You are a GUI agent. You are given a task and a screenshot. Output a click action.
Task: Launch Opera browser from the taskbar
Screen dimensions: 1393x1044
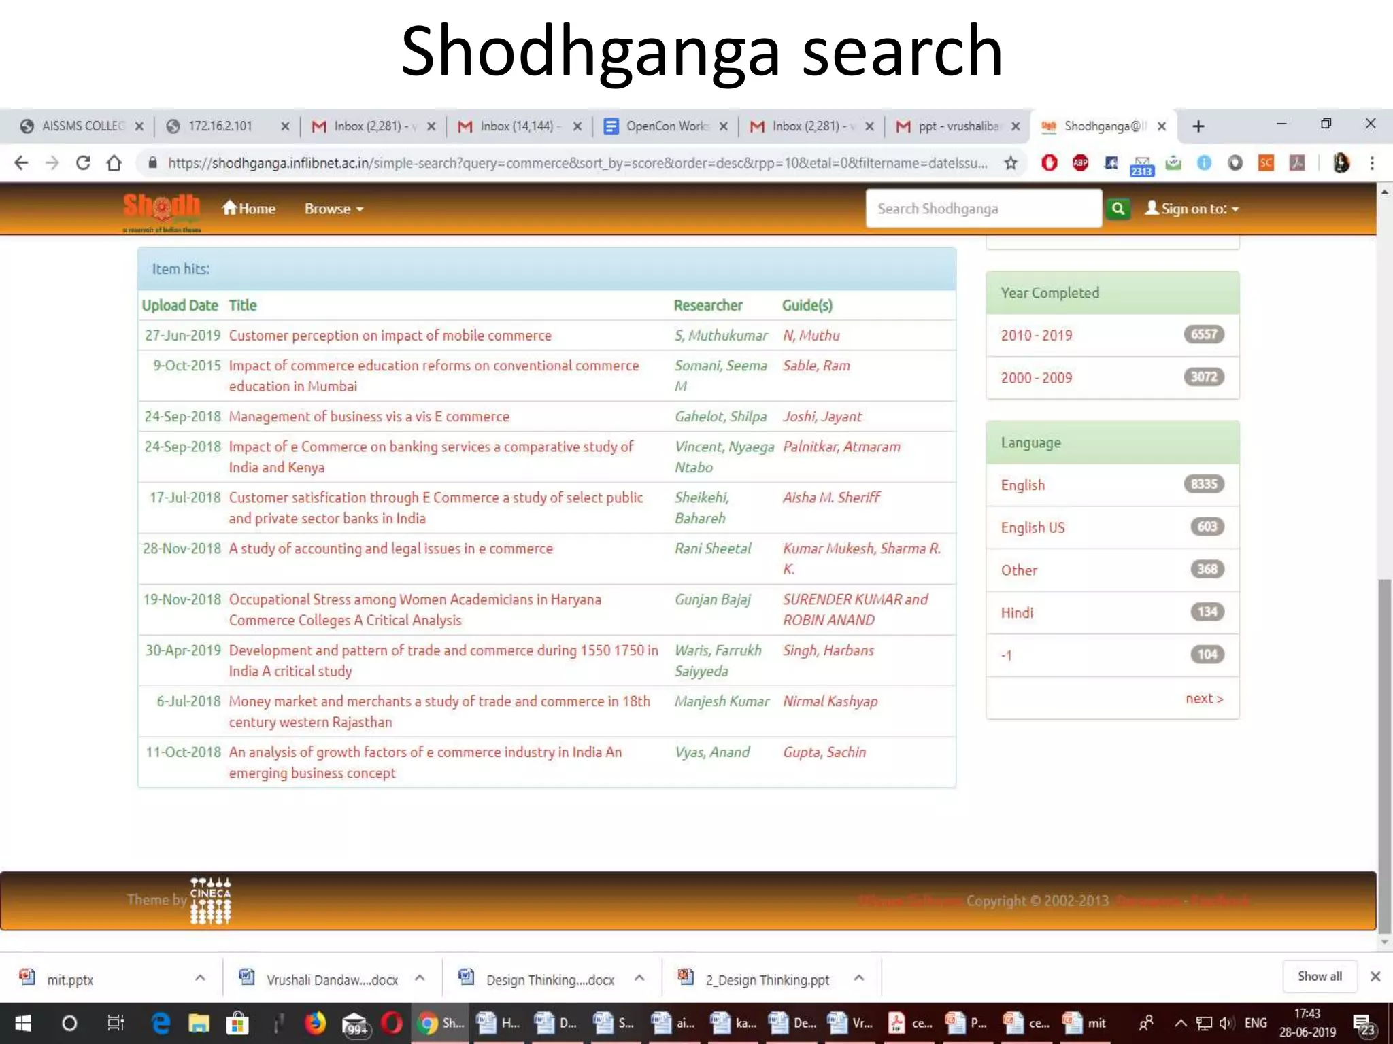click(392, 1022)
